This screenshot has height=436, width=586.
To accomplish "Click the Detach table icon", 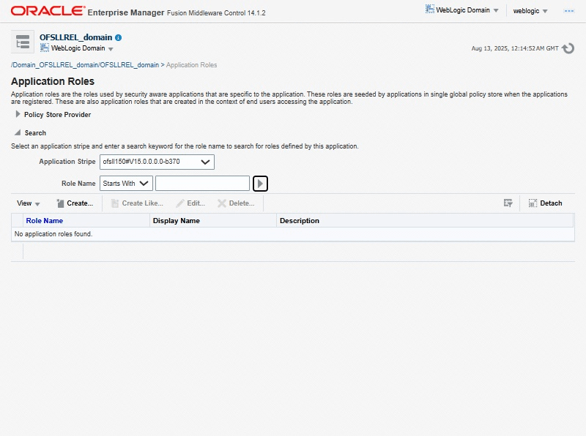I will coord(533,203).
